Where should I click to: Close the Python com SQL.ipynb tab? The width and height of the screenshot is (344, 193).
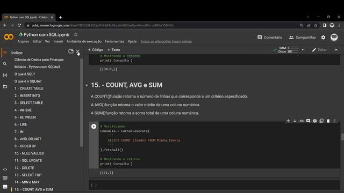coord(52,17)
